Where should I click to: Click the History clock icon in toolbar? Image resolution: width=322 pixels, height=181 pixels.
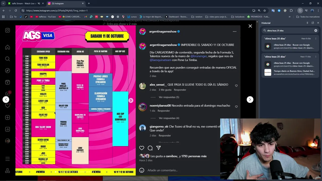(300, 11)
